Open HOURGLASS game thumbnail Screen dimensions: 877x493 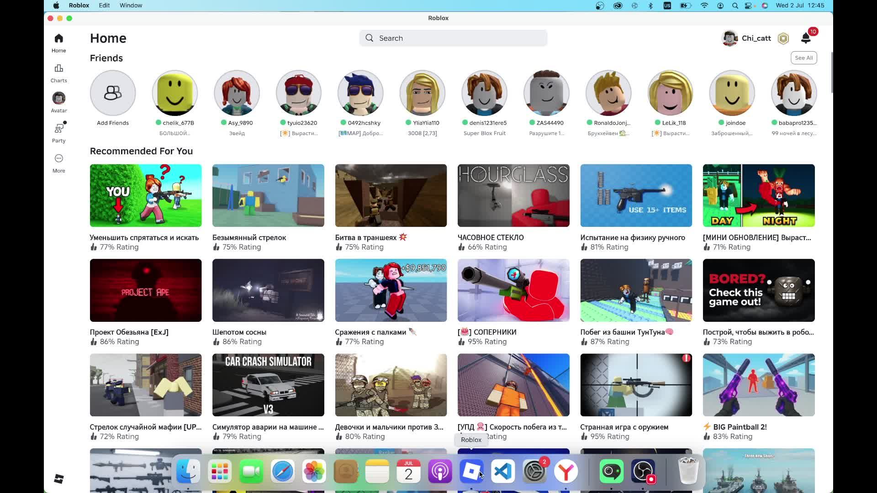[x=513, y=195]
